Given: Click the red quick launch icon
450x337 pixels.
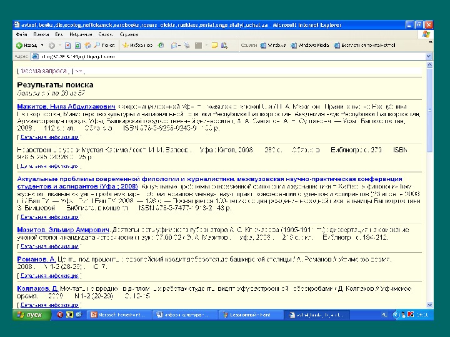Looking at the screenshot, I should [x=60, y=315].
